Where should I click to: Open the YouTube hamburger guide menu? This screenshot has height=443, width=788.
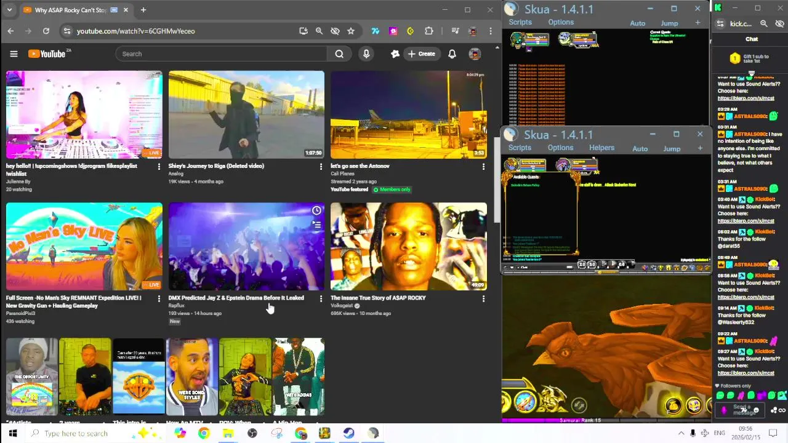[14, 54]
